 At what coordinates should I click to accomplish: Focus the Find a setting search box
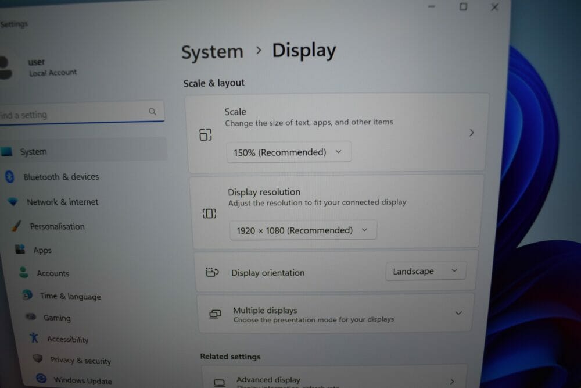[x=81, y=112]
